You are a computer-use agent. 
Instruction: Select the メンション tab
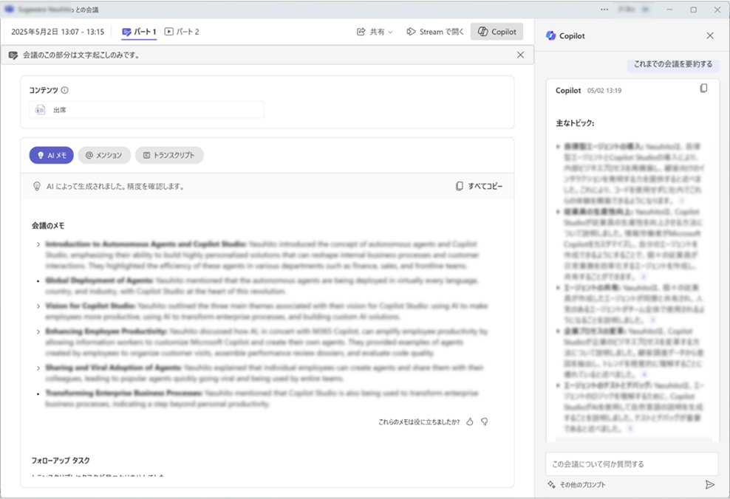[104, 155]
